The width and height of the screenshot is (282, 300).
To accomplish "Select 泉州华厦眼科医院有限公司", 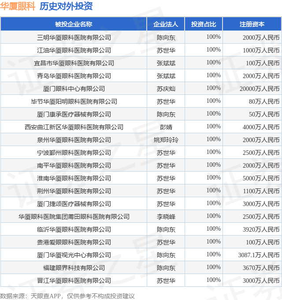I will (x=74, y=140).
